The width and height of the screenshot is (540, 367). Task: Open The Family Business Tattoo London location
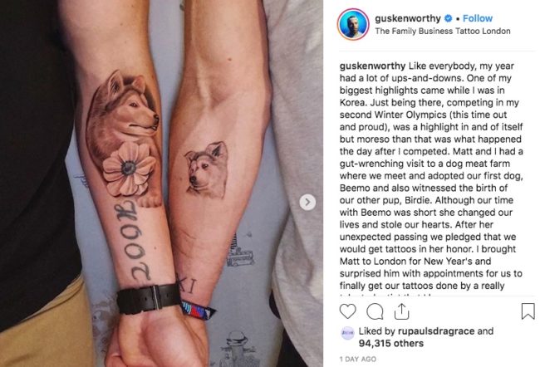click(x=443, y=31)
